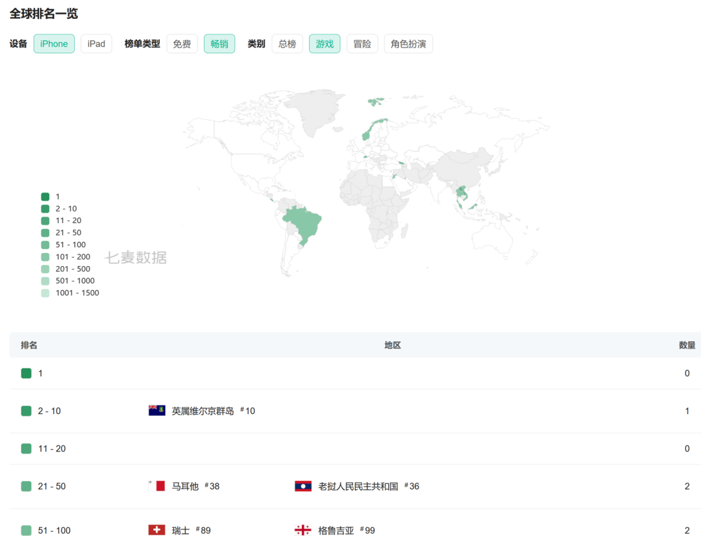Switch chart type to 免费

pyautogui.click(x=182, y=44)
